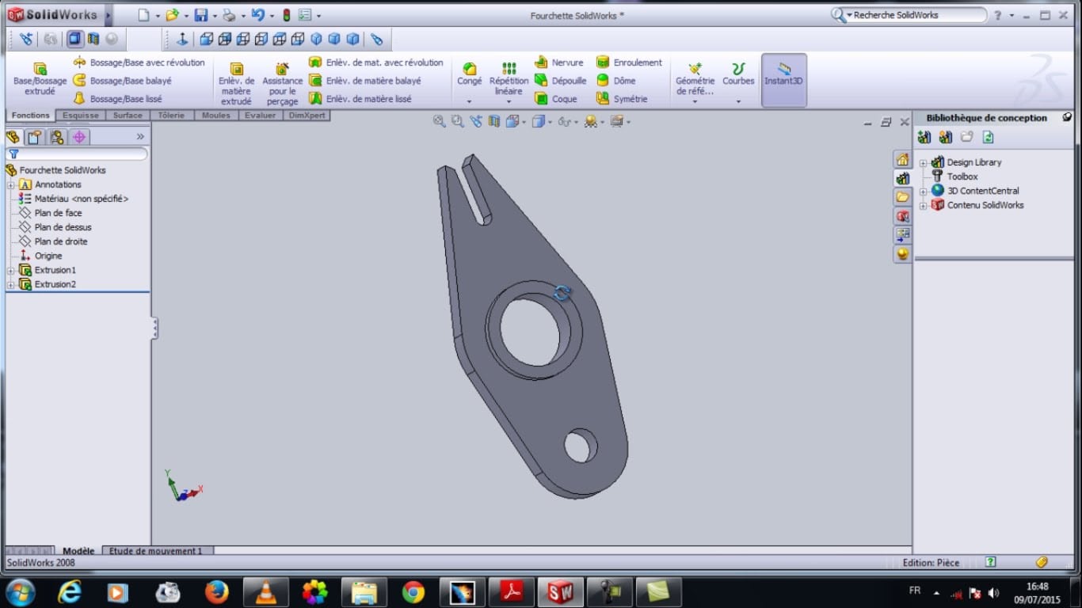
Task: Switch to the Esquisse tab
Action: pyautogui.click(x=81, y=116)
